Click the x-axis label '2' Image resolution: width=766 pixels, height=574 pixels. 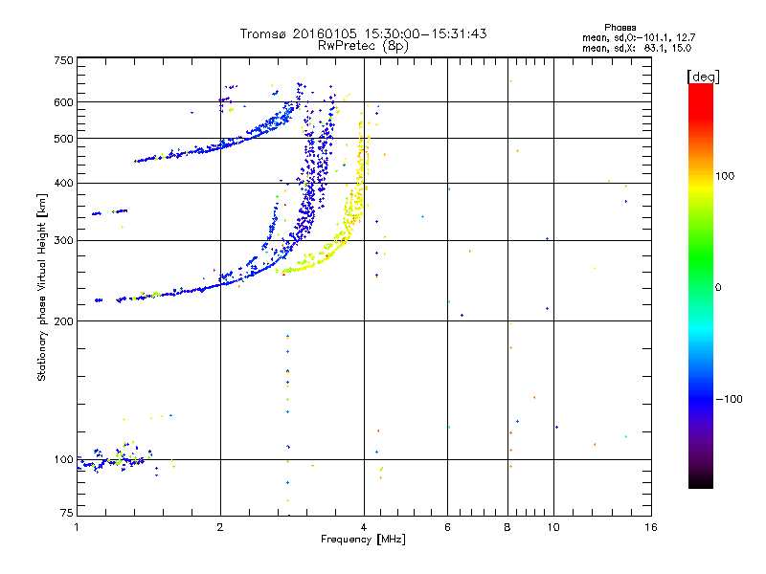click(x=220, y=527)
